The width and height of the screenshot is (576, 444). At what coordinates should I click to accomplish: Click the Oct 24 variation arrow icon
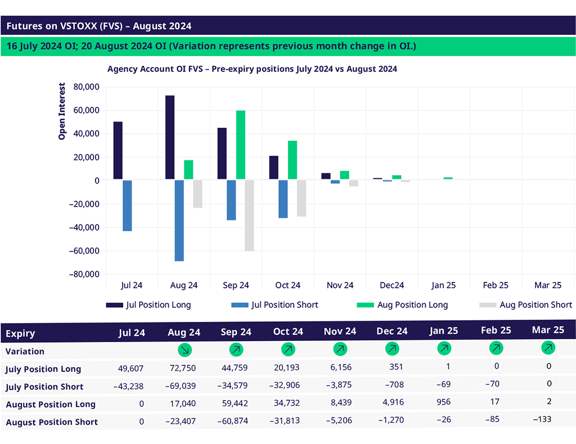click(x=287, y=350)
